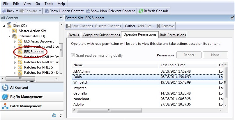Select the IEMAdmin operator row
This screenshot has height=120, width=235.
[147, 71]
